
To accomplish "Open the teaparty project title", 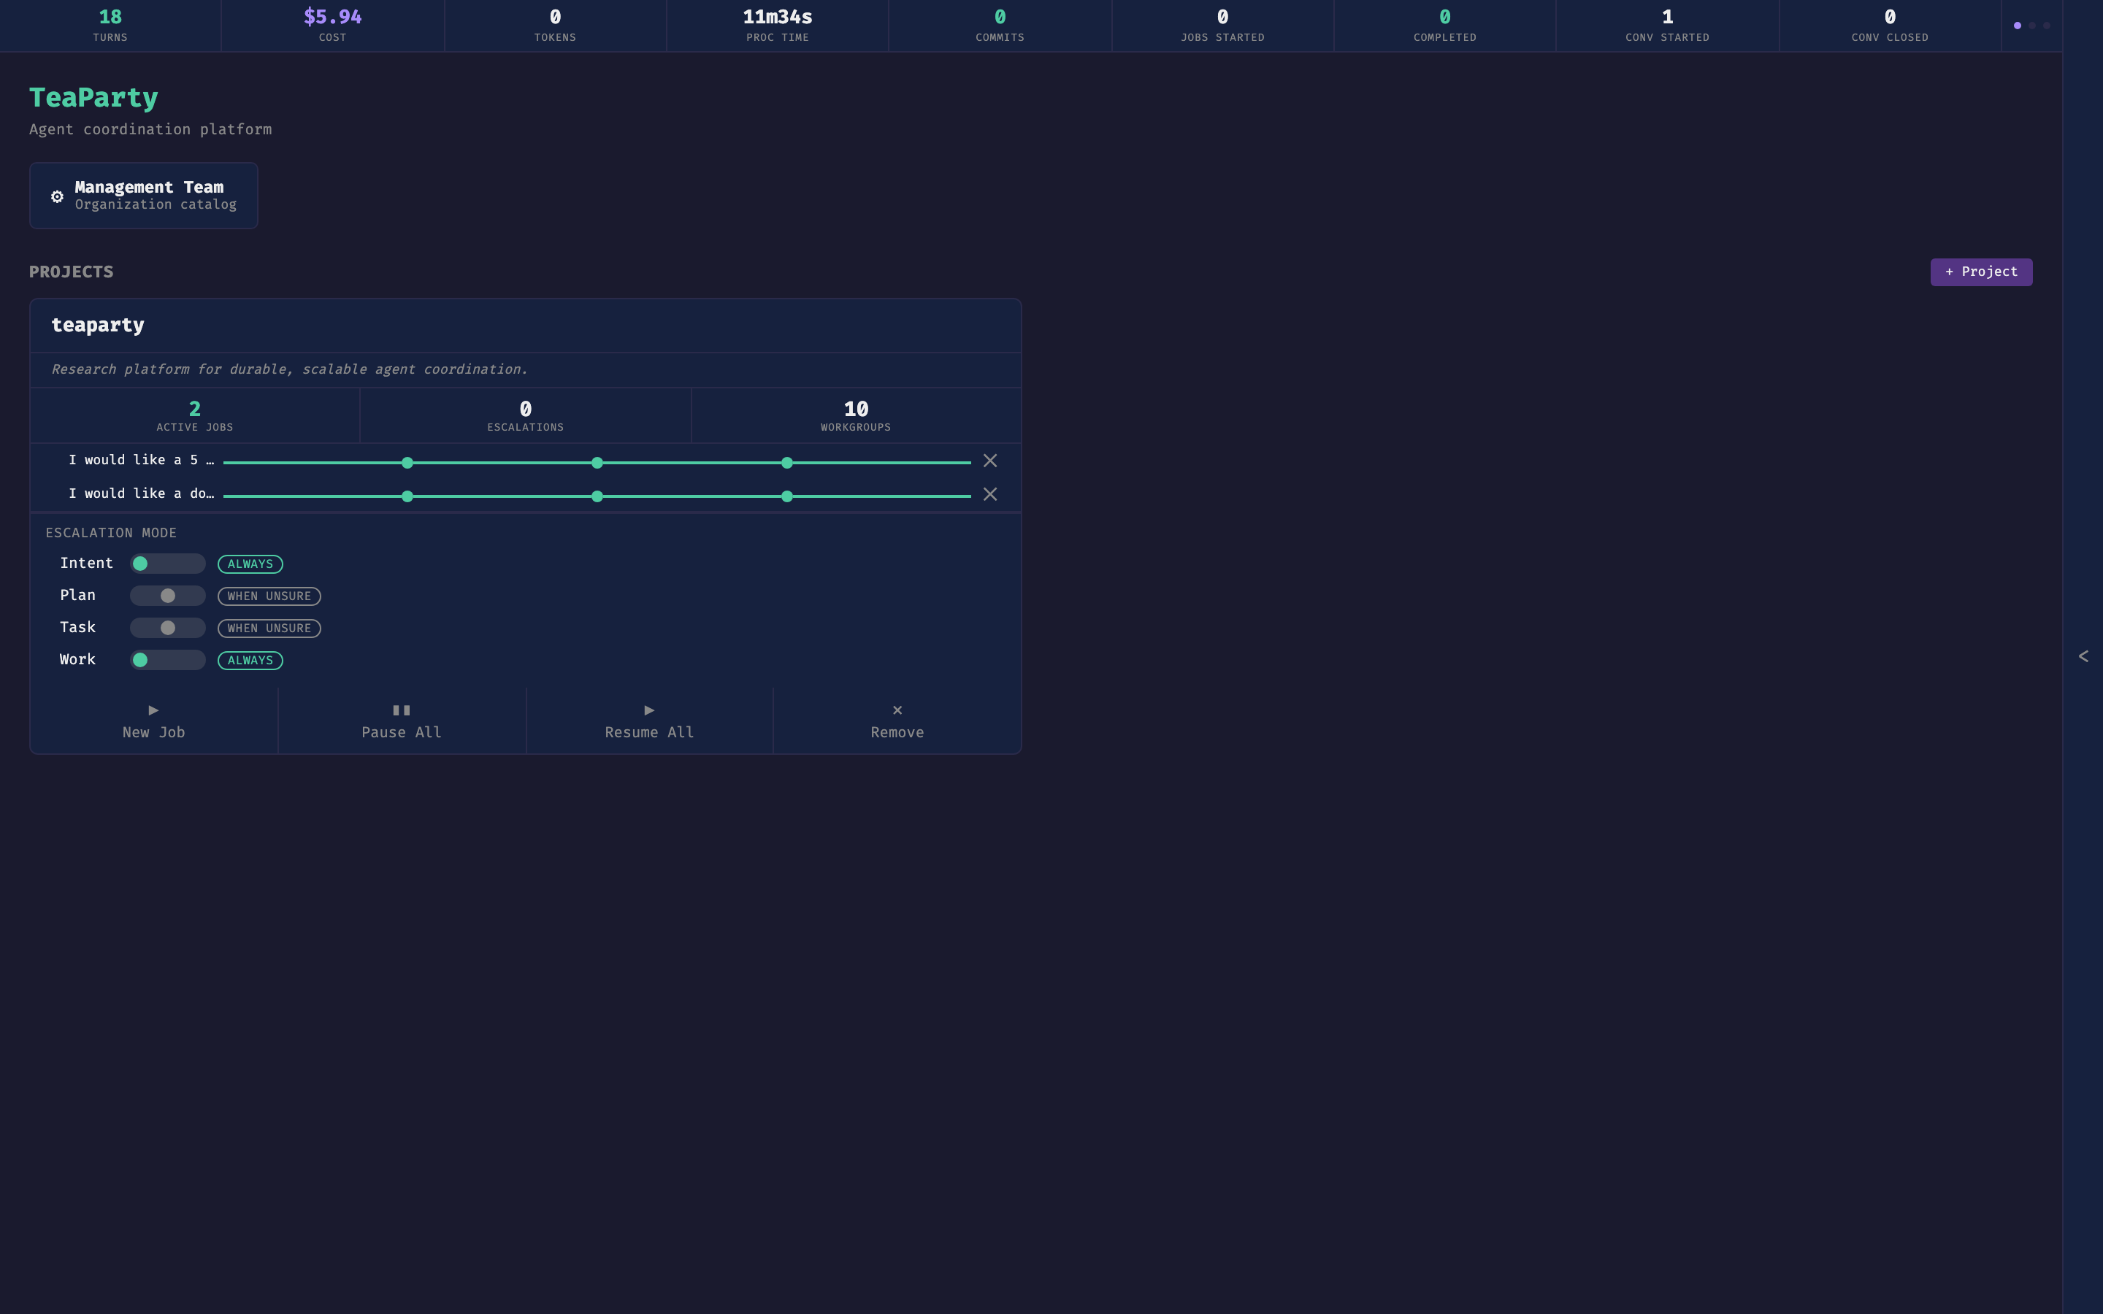I will (x=97, y=325).
